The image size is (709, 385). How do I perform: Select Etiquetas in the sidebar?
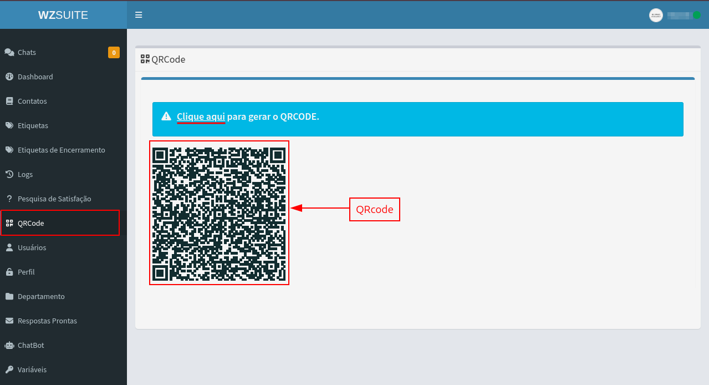[63, 125]
